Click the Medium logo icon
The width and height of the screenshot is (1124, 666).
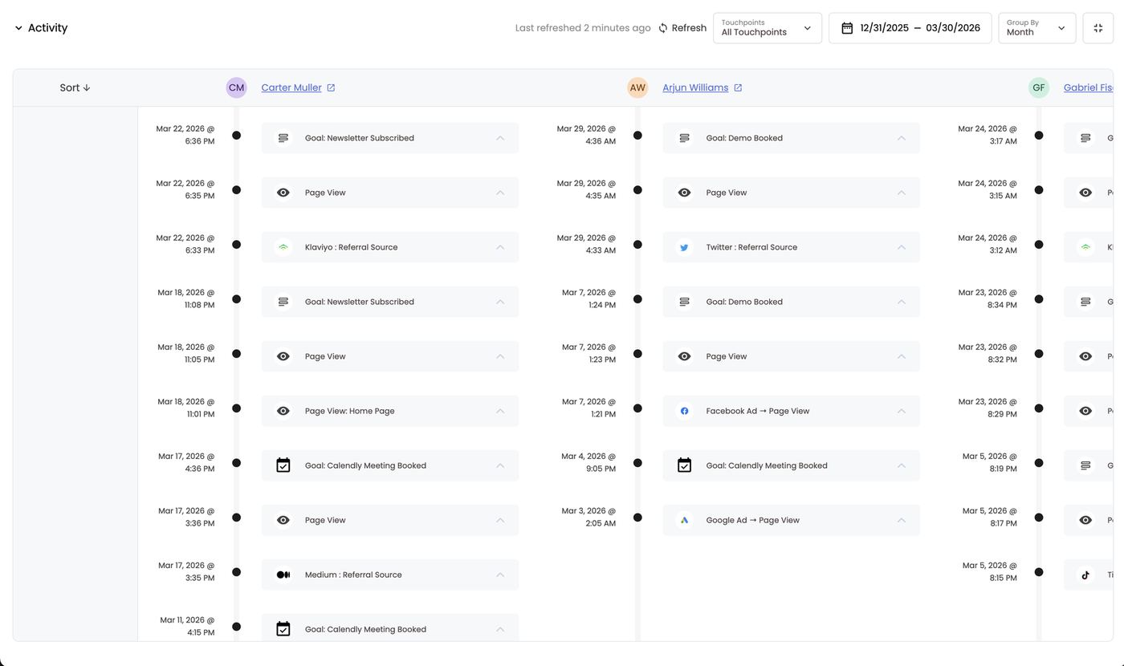pyautogui.click(x=283, y=575)
